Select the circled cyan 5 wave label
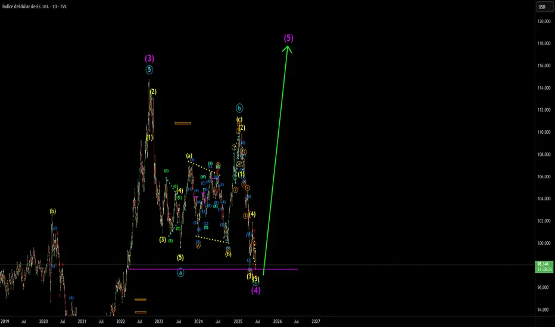555x327 pixels. 149,70
